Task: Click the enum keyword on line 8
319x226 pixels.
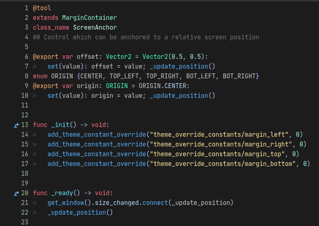Action: [40, 76]
